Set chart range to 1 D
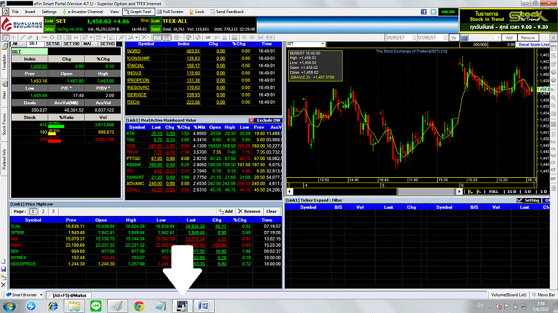 click(544, 192)
